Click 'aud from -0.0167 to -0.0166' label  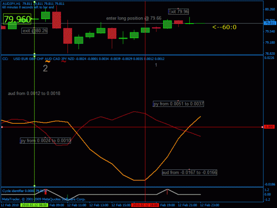[189, 173]
